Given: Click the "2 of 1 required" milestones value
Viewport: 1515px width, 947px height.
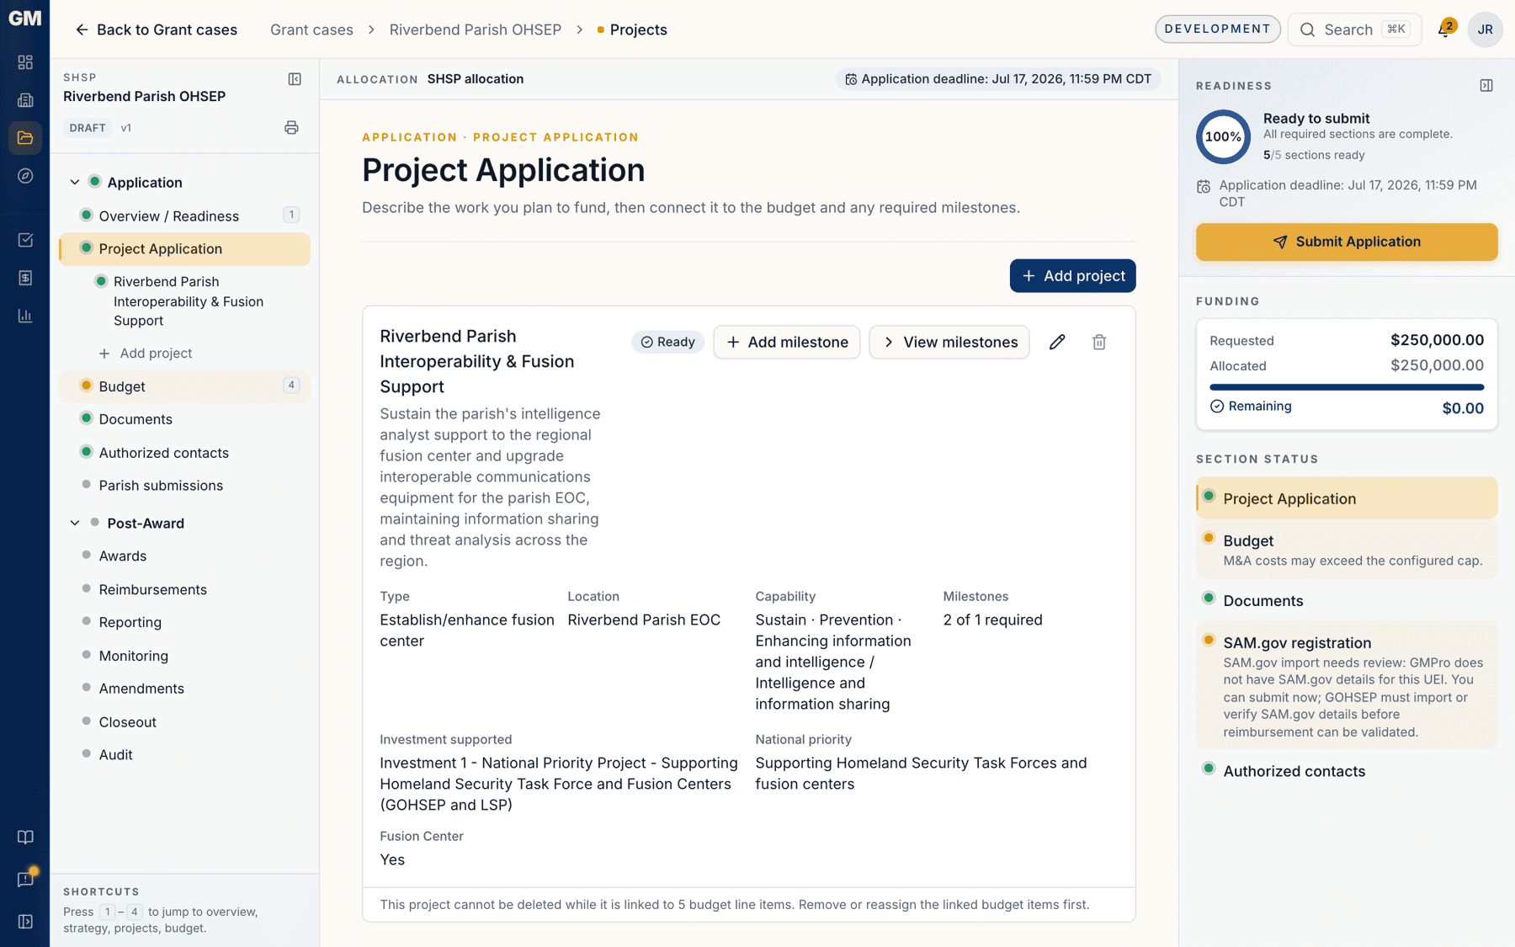Looking at the screenshot, I should point(992,620).
